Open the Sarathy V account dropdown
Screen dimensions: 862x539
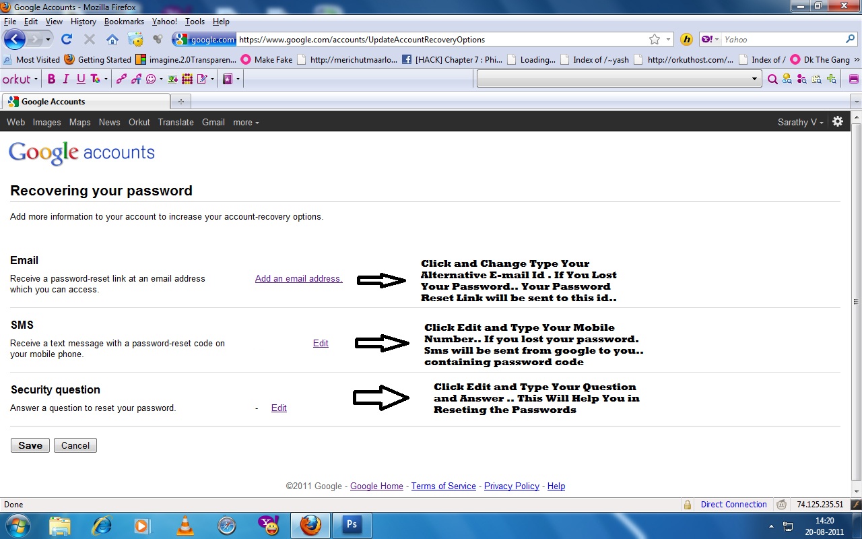click(x=801, y=122)
